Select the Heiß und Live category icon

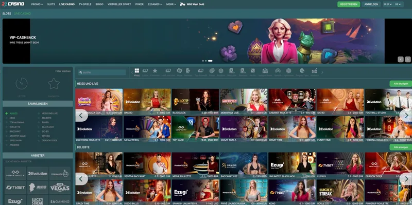click(168, 70)
